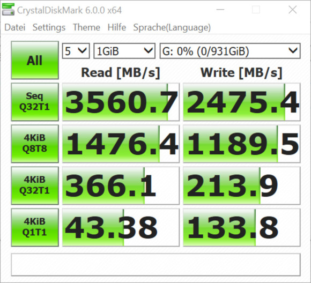Open the Settings menu

tap(49, 27)
